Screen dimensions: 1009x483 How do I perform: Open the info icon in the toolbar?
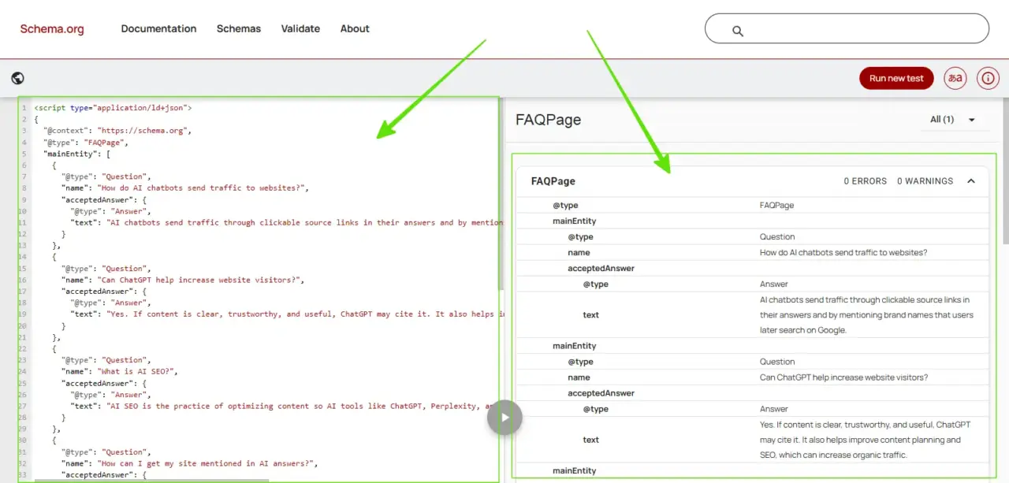[988, 78]
